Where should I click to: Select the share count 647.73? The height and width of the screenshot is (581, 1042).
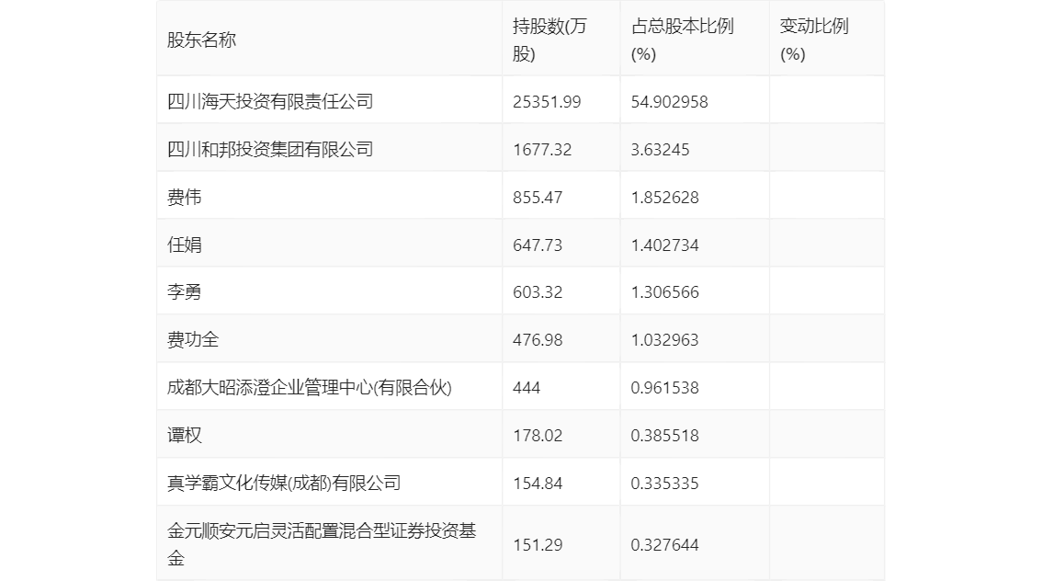coord(538,245)
